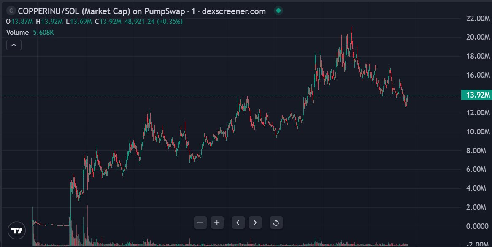Viewport: 492px width, 247px height.
Task: Click the round C token icon
Action: [x=11, y=11]
